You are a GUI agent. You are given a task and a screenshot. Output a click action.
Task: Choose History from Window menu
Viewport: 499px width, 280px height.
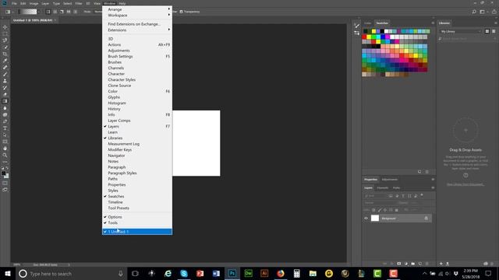tap(137, 109)
